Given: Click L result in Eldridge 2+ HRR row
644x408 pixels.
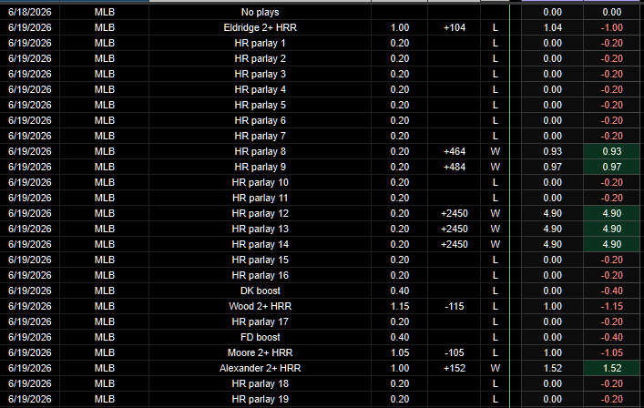Looking at the screenshot, I should point(495,27).
